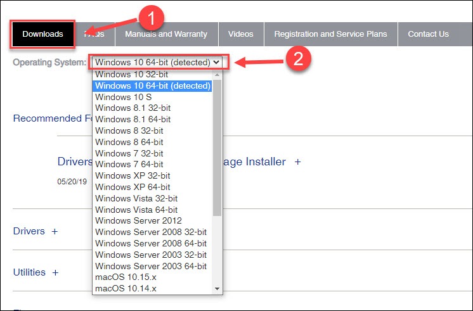This screenshot has height=311, width=473.
Task: Click the dropdown list scroll-up arrow
Action: [x=217, y=75]
